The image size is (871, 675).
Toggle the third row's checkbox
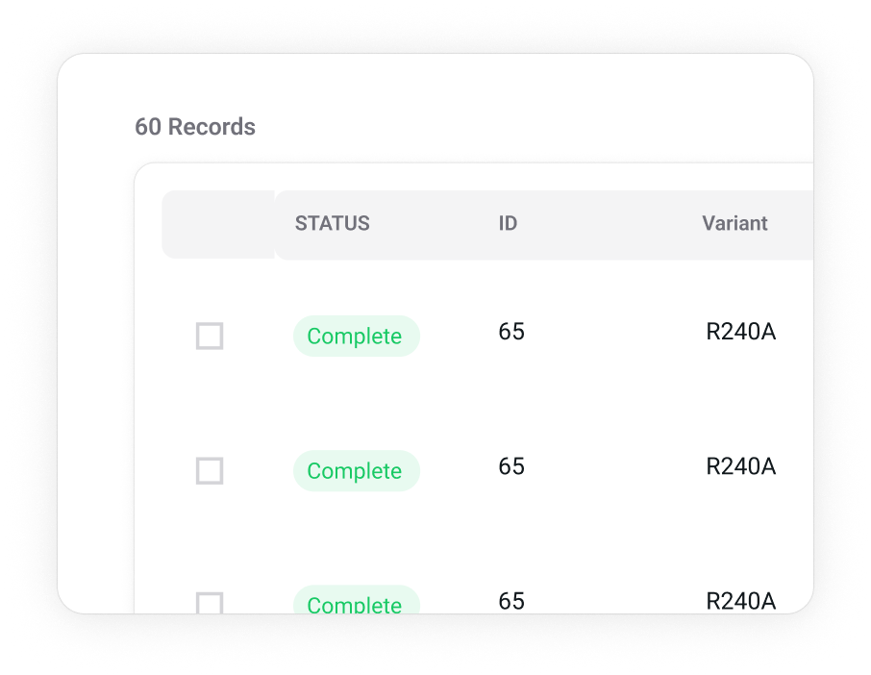click(x=210, y=603)
